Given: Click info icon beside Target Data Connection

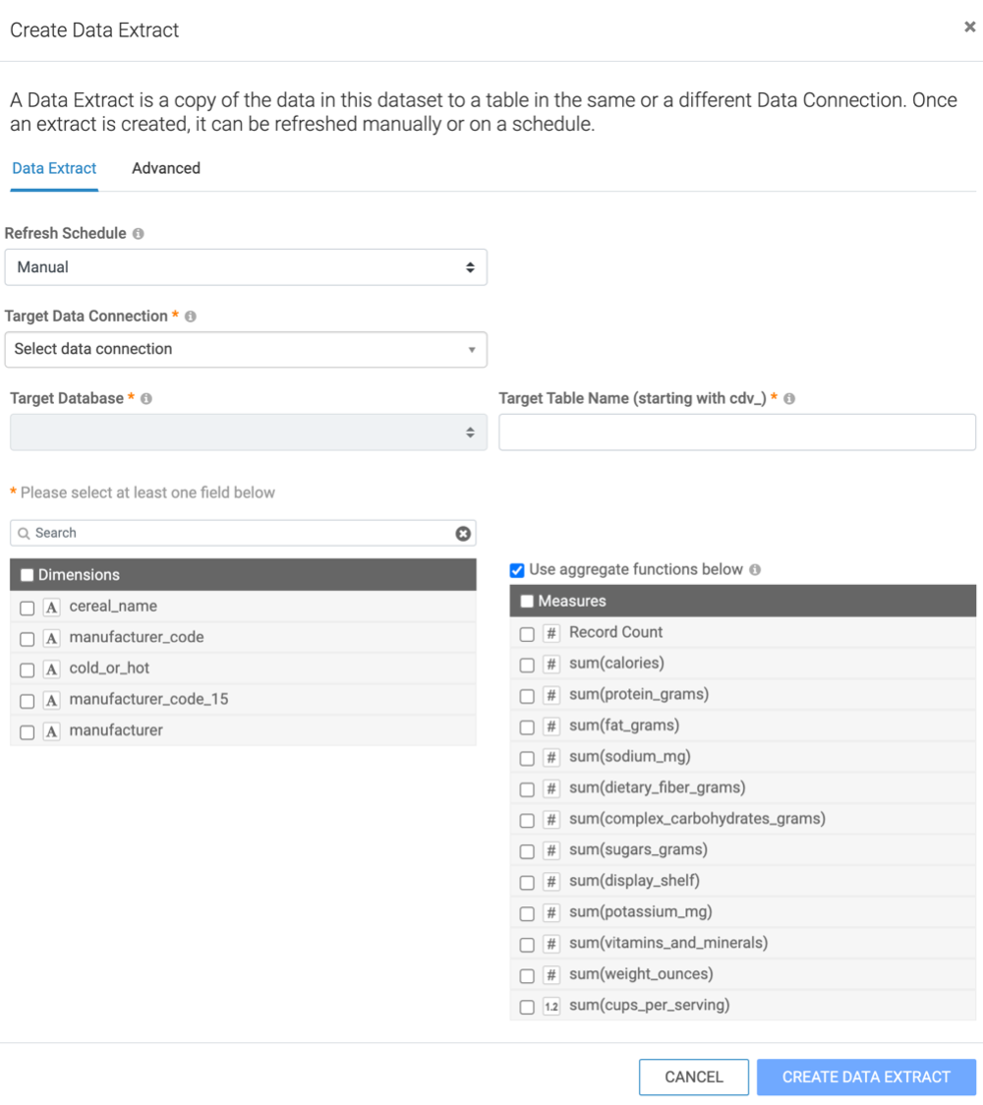Looking at the screenshot, I should point(191,317).
